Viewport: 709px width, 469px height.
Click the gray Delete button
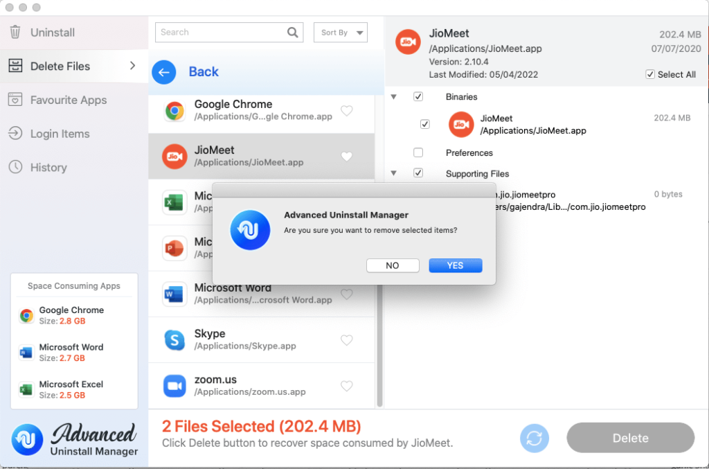(630, 438)
